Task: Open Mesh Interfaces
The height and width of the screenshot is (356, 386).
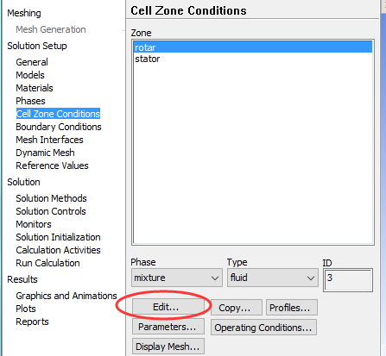Action: point(49,140)
